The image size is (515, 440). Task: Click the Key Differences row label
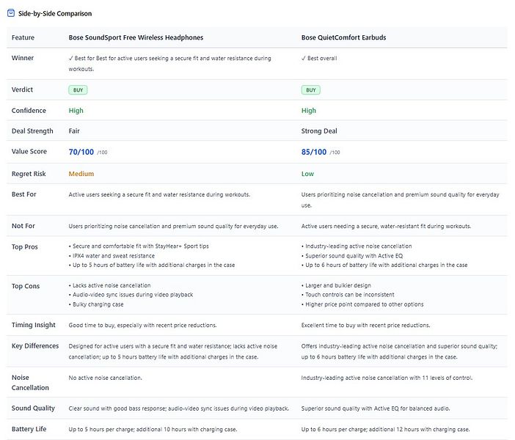coord(35,345)
